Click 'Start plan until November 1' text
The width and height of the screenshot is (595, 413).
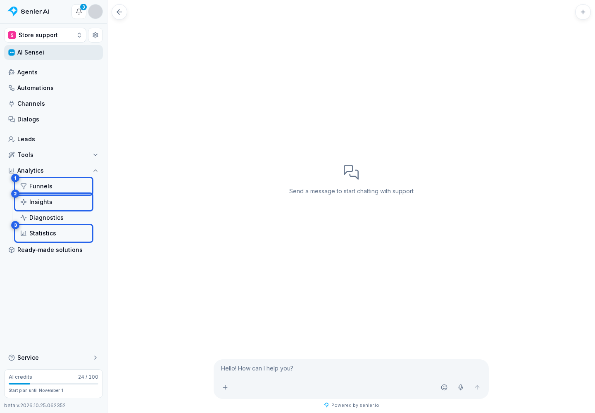[36, 390]
